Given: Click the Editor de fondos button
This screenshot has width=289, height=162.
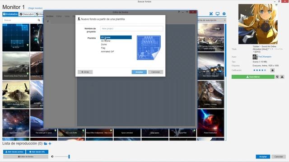Looking at the screenshot, I should [26, 157].
